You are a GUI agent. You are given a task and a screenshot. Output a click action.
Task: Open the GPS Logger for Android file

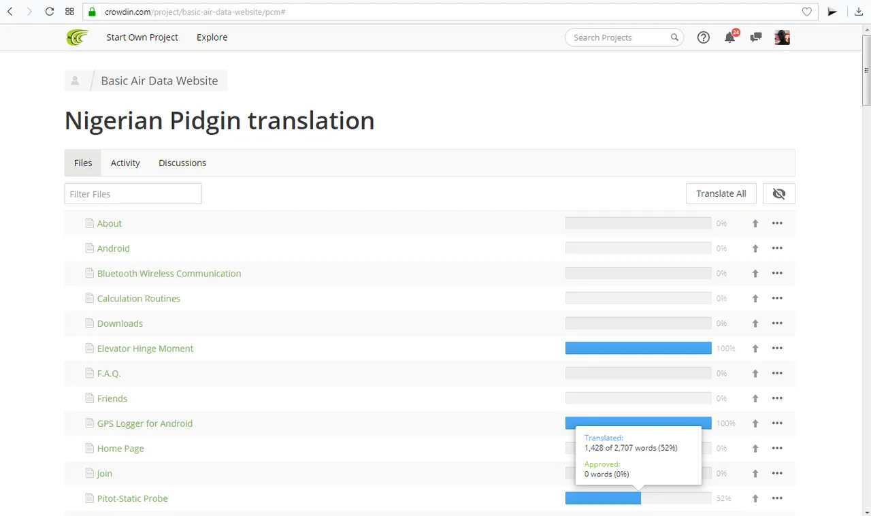pyautogui.click(x=145, y=423)
